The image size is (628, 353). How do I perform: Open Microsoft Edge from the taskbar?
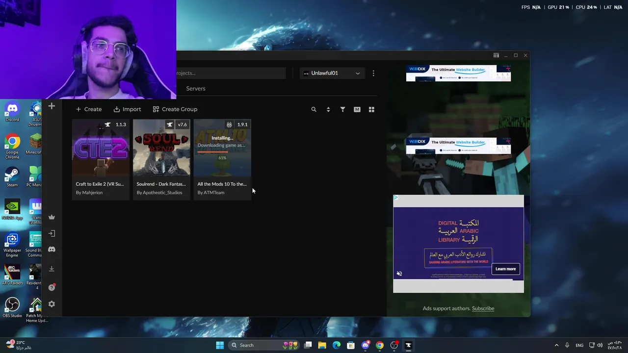(x=337, y=345)
